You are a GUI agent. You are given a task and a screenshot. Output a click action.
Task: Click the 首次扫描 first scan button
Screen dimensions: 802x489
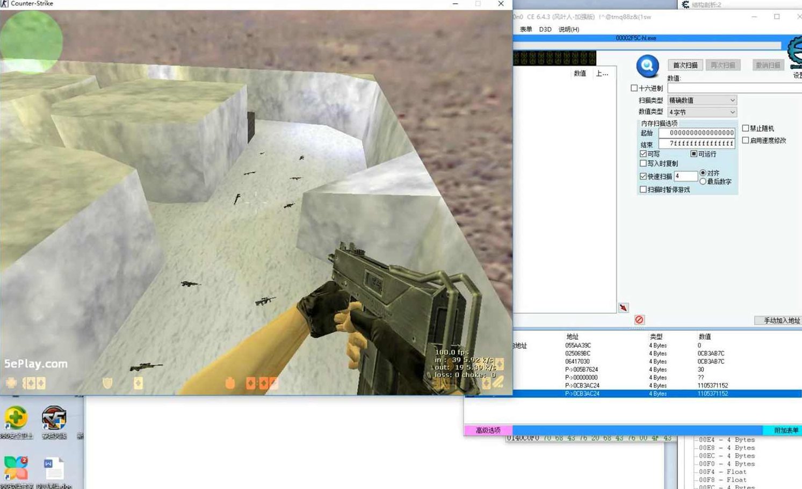tap(685, 65)
